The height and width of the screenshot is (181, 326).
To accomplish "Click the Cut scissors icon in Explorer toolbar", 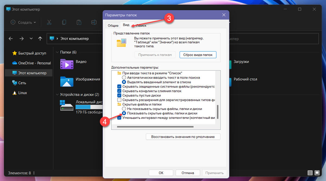I will coord(49,22).
